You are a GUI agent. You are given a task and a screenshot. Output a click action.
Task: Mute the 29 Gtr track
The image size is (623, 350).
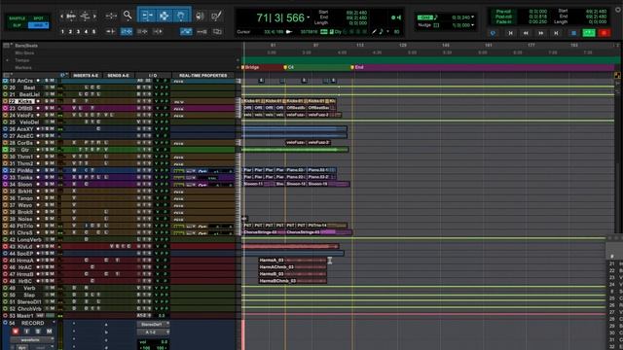52,150
